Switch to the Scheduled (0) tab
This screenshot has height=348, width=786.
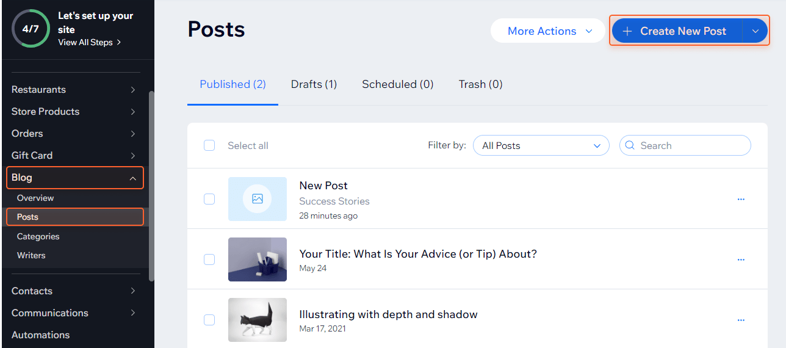[397, 84]
